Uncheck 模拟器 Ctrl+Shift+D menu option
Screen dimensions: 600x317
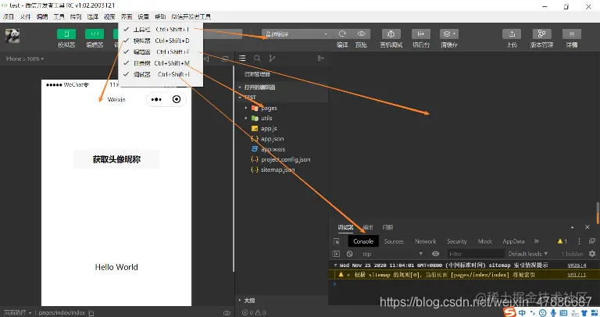pos(161,41)
